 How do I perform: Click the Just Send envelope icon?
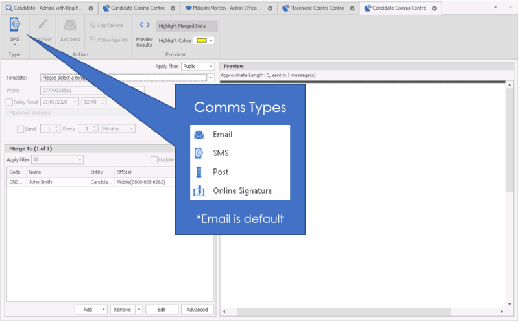point(69,26)
